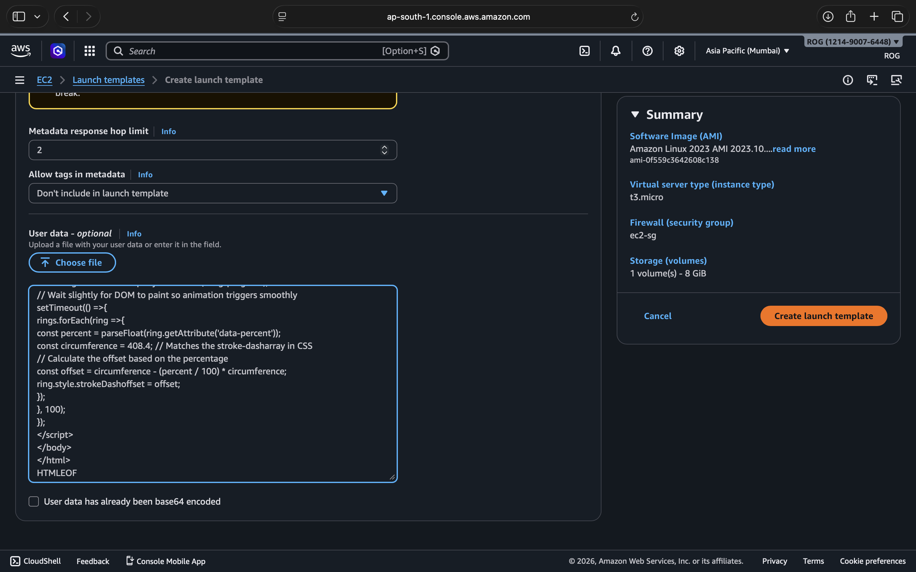The image size is (916, 572).
Task: Click the Create launch template button
Action: [x=823, y=316]
